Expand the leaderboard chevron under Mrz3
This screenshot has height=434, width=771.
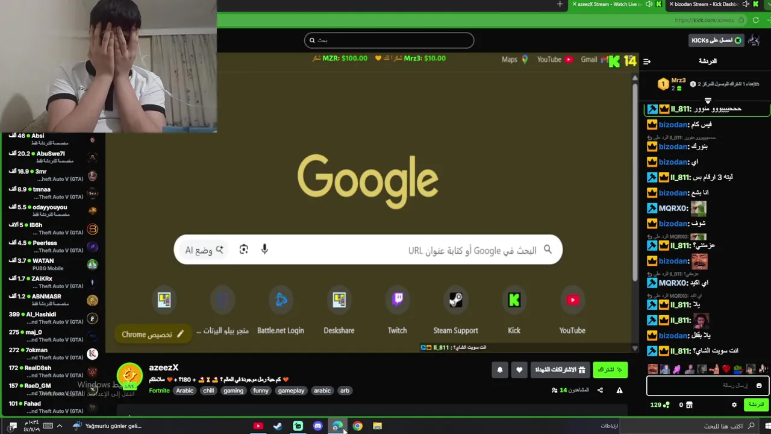pyautogui.click(x=708, y=101)
